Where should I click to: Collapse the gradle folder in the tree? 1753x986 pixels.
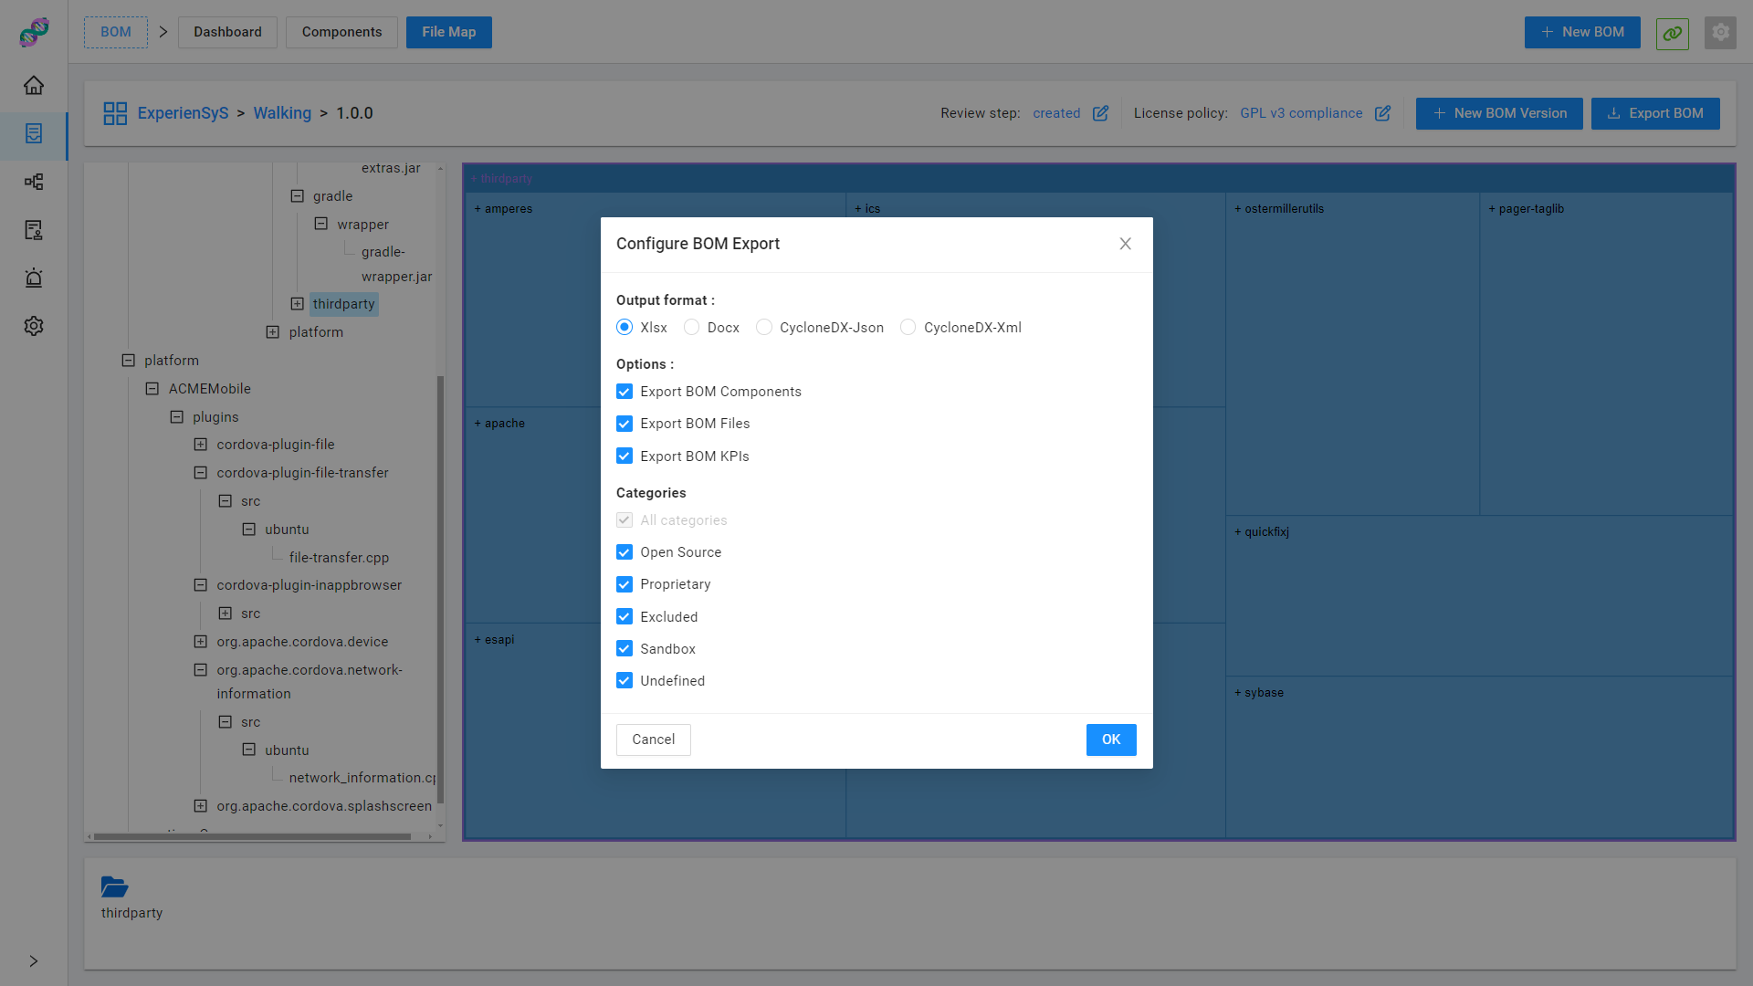pyautogui.click(x=297, y=196)
